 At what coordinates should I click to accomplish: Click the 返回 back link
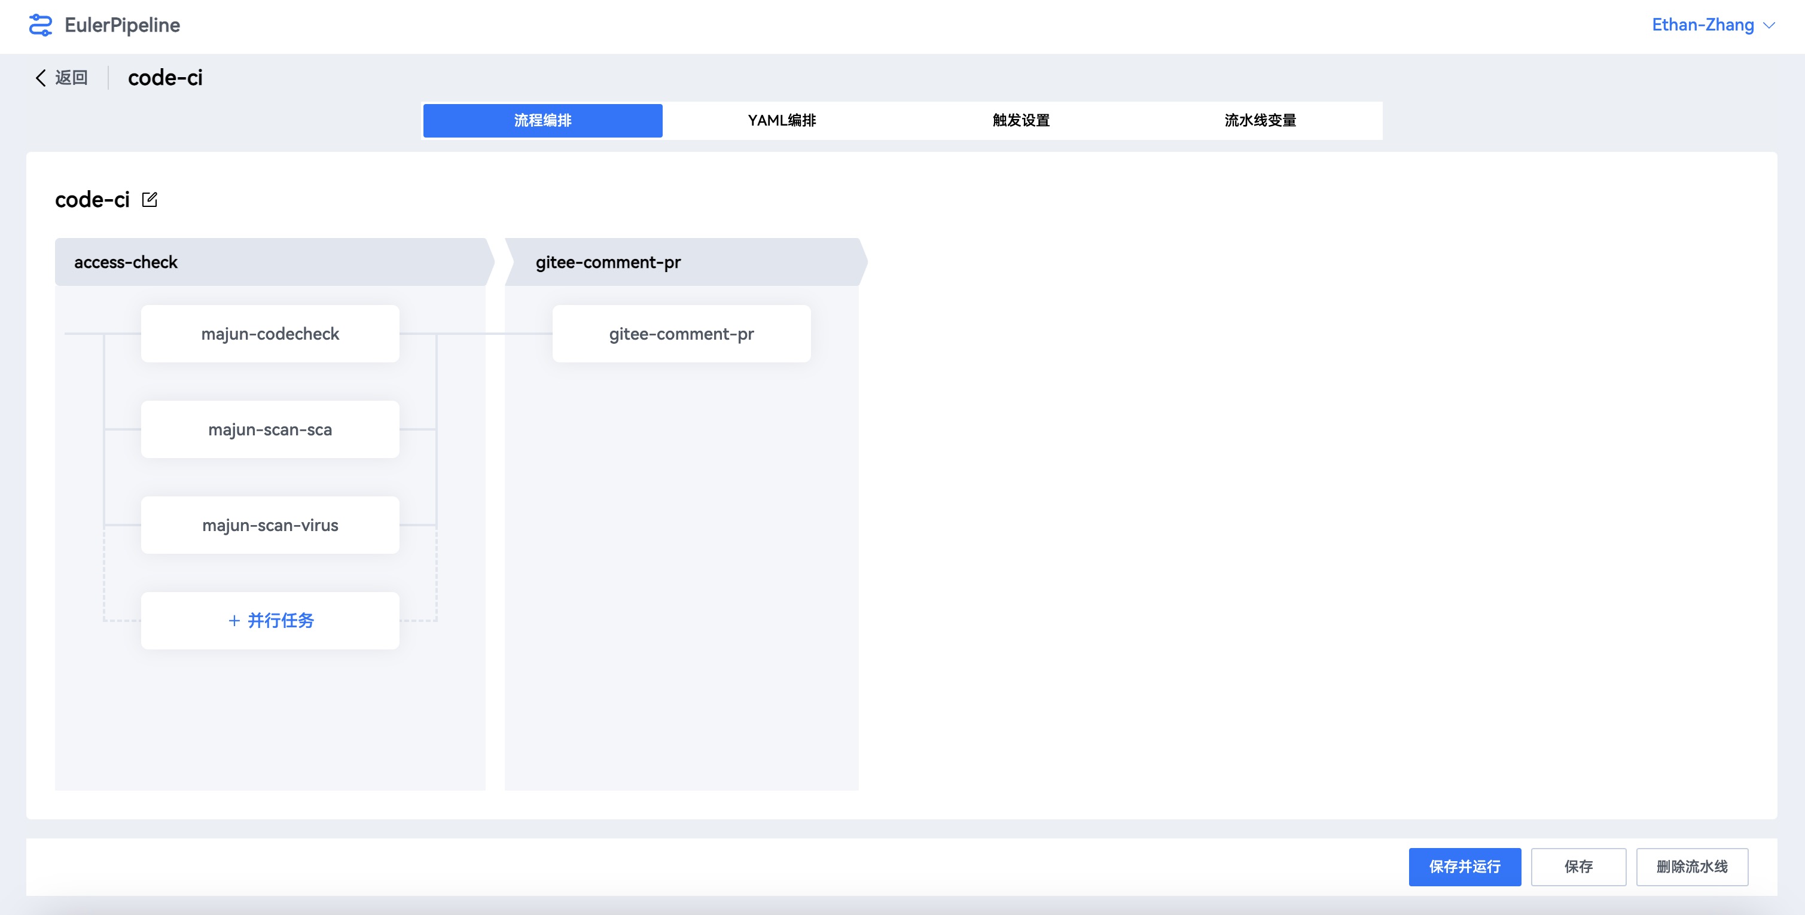pyautogui.click(x=71, y=78)
